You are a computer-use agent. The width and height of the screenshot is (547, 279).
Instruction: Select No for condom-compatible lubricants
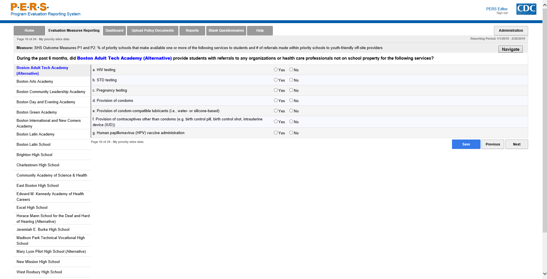[291, 111]
